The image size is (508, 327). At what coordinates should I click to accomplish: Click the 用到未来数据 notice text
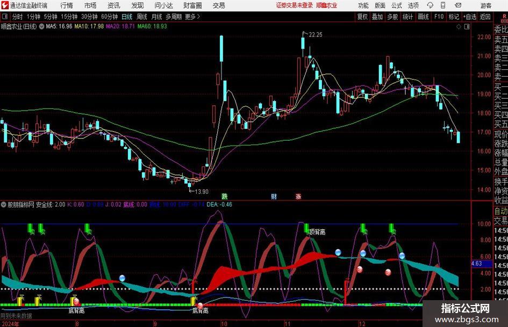pos(16,316)
